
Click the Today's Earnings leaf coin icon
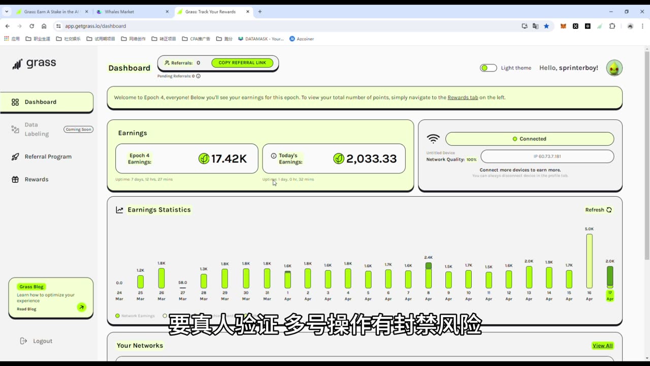pos(339,159)
